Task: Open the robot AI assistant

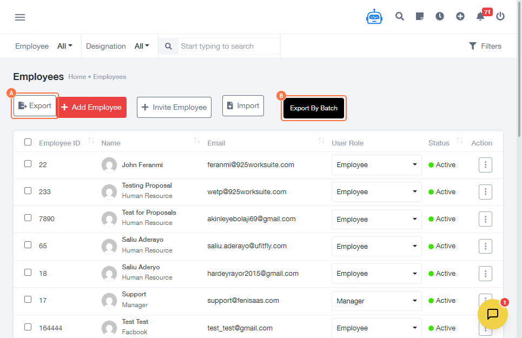Action: pos(374,17)
